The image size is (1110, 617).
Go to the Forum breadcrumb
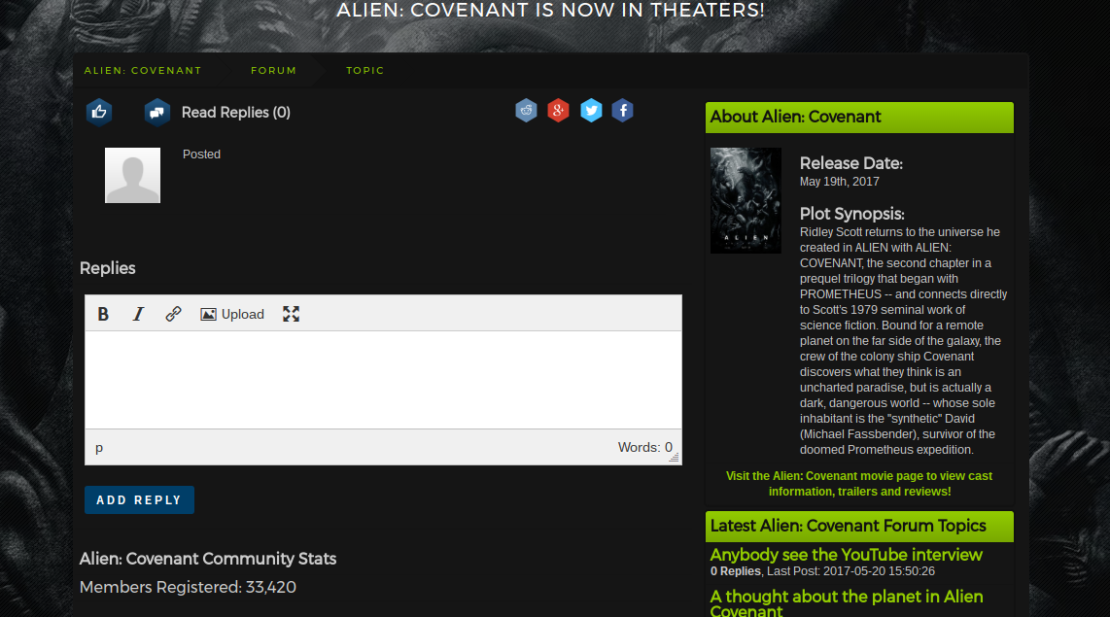(x=273, y=71)
